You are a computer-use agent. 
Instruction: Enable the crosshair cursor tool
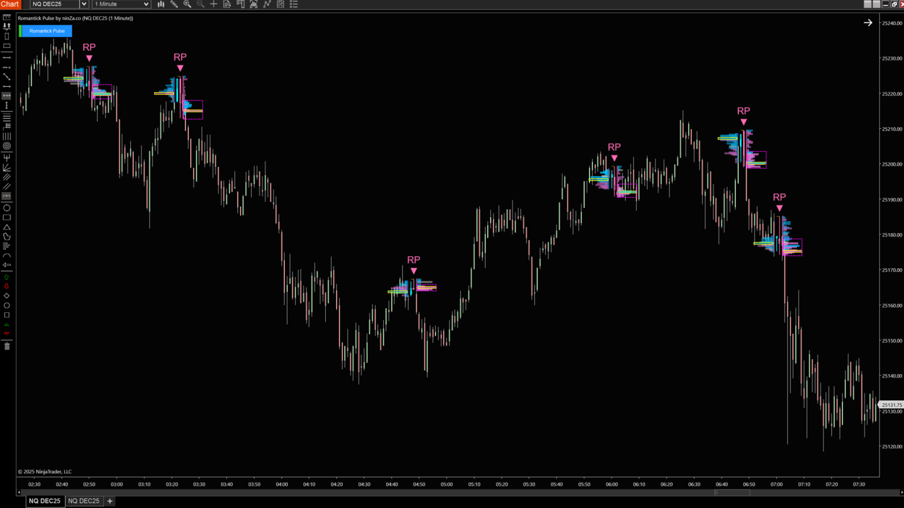[x=214, y=4]
